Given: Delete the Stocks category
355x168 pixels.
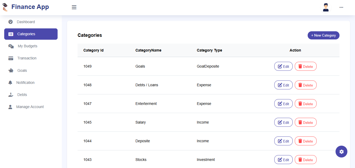Looking at the screenshot, I should [305, 160].
